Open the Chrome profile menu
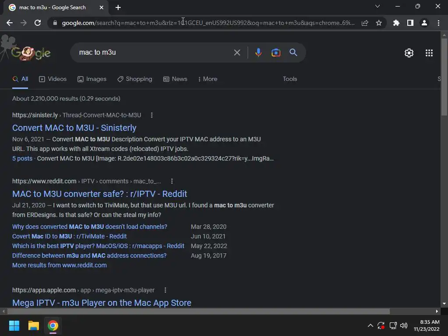 [424, 23]
